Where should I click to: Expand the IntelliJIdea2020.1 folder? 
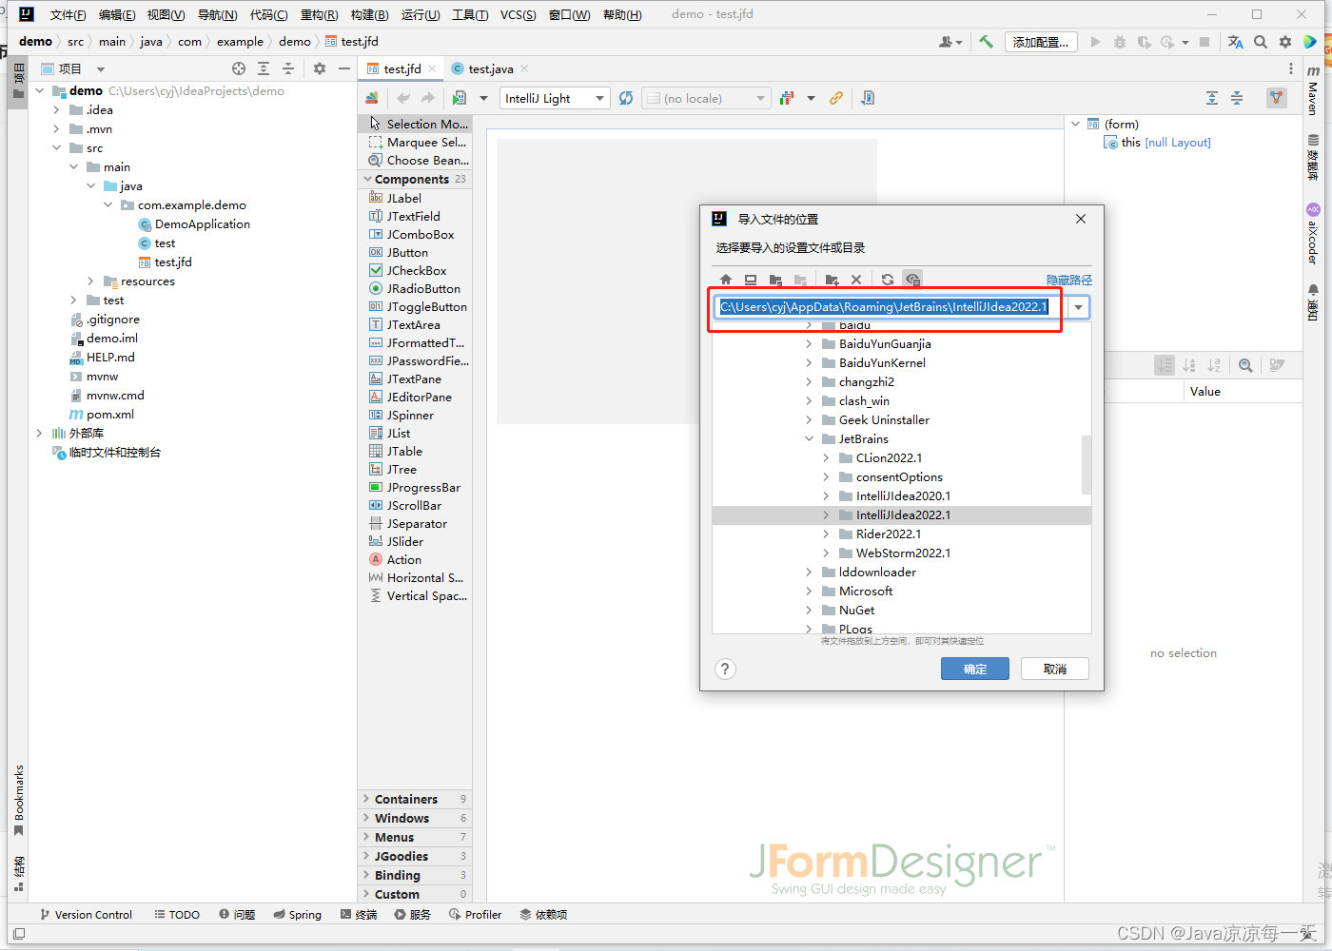click(827, 495)
